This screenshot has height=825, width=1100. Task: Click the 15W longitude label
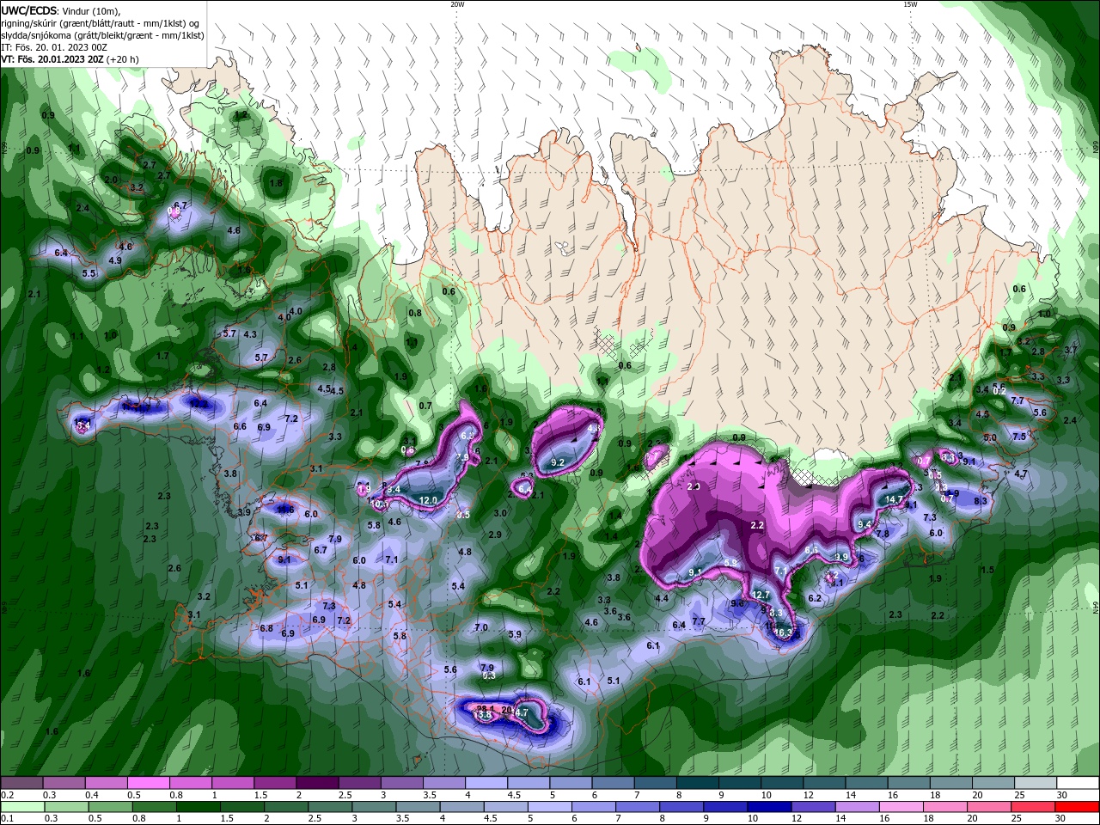pos(910,4)
